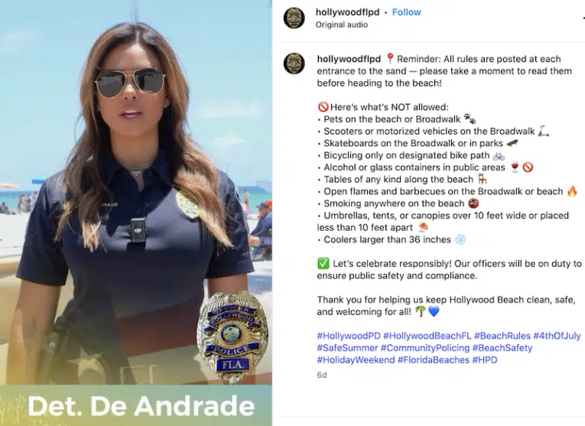Select the #BeachSafety hashtag
Viewport: 585px width, 426px height.
[x=502, y=348]
